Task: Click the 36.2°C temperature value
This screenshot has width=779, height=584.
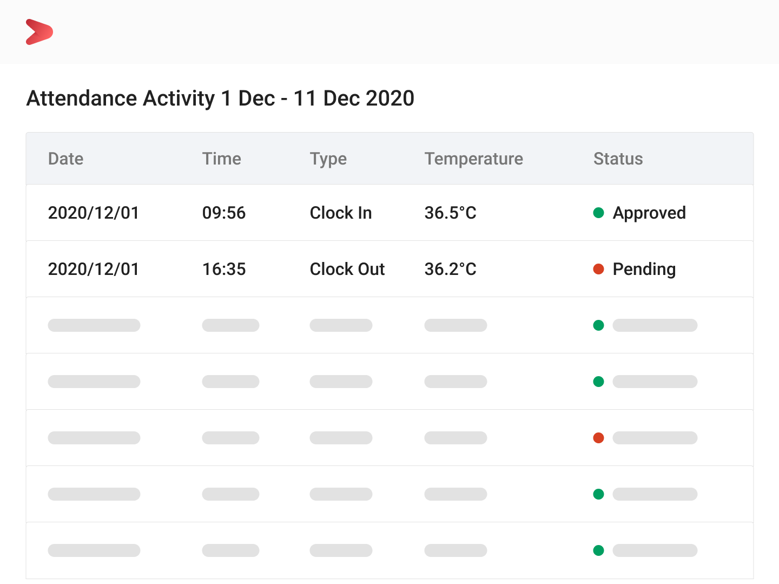Action: (450, 269)
